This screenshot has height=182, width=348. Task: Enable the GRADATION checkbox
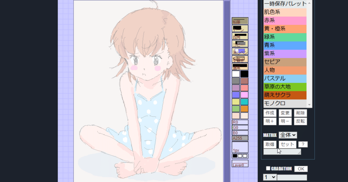268,169
